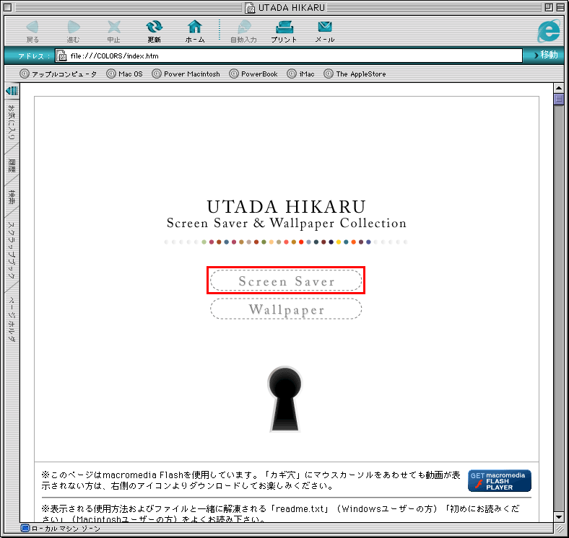The width and height of the screenshot is (569, 538).
Task: Click the vertical scrollbar thumb
Action: click(558, 99)
